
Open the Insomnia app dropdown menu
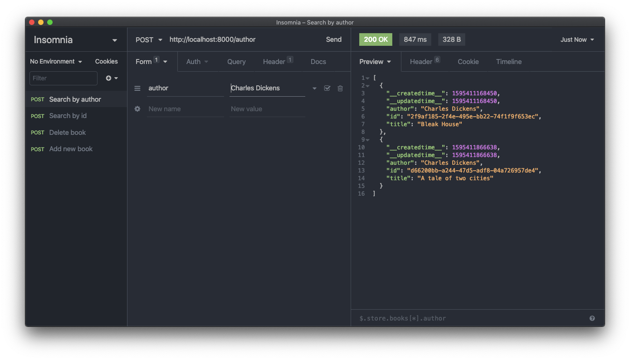115,40
